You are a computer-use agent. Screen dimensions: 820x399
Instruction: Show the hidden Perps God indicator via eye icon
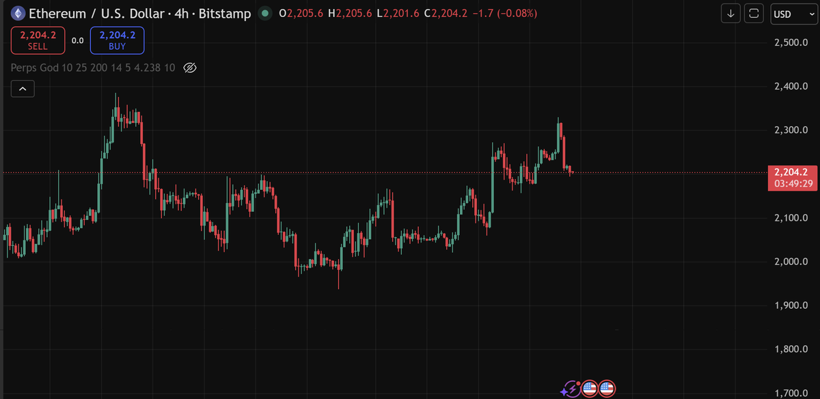pos(191,68)
